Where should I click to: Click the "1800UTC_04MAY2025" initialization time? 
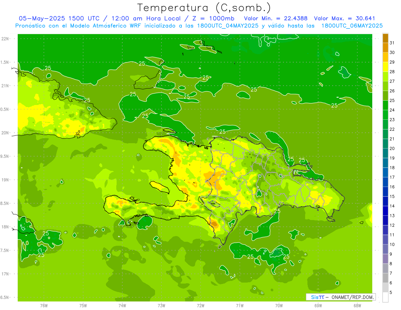coord(228,26)
